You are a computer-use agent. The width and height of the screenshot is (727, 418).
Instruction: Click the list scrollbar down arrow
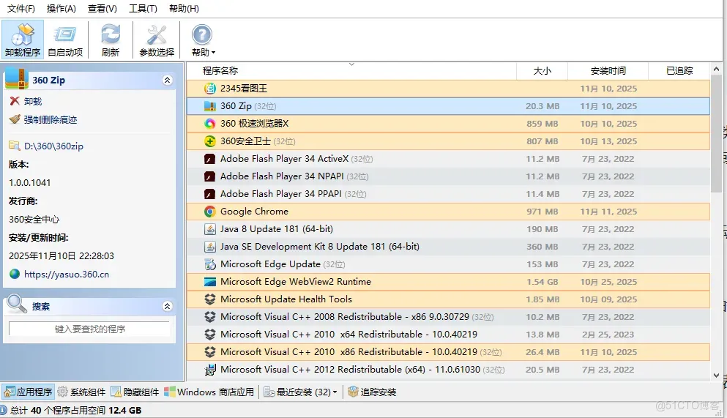pyautogui.click(x=716, y=376)
